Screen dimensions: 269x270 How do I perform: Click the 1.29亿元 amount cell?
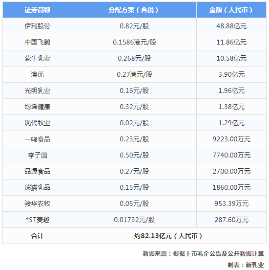click(231, 123)
